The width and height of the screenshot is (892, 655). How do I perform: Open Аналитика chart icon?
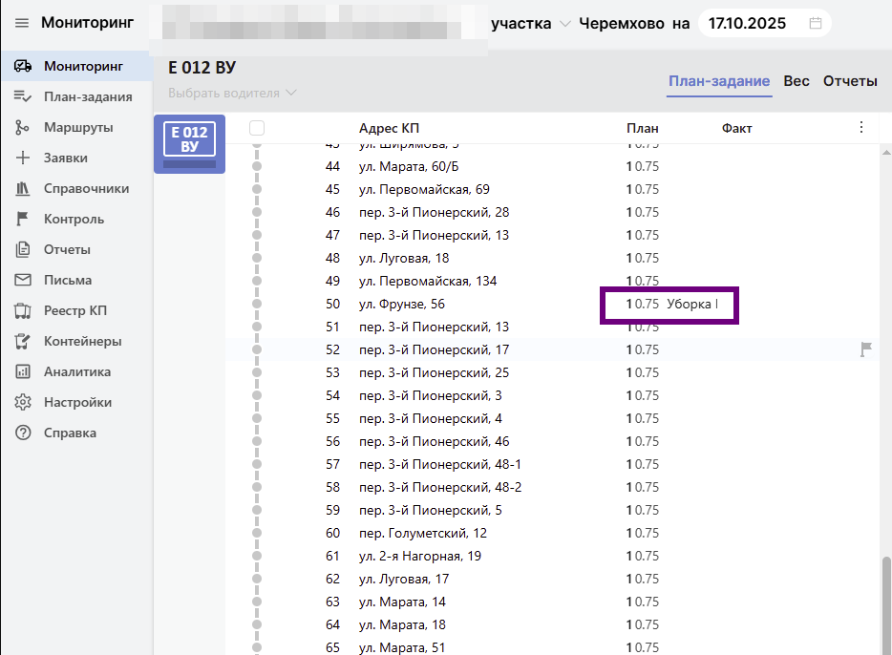[x=24, y=371]
